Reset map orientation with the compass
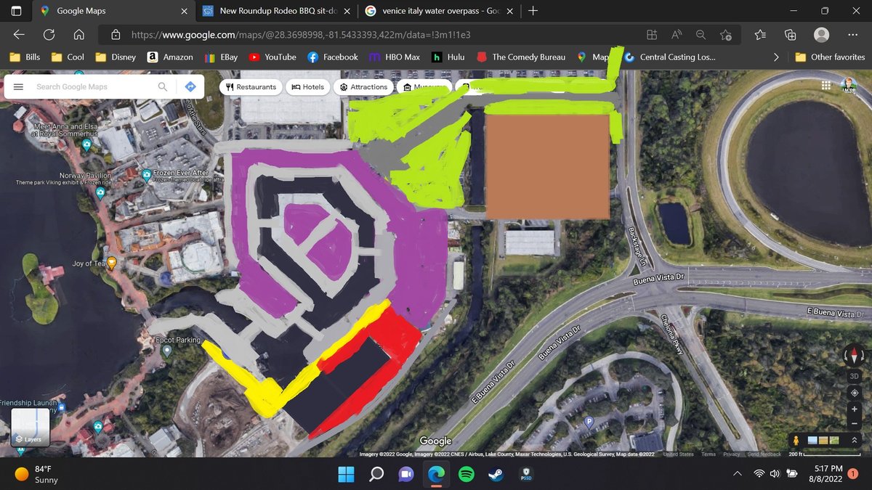 coord(854,356)
